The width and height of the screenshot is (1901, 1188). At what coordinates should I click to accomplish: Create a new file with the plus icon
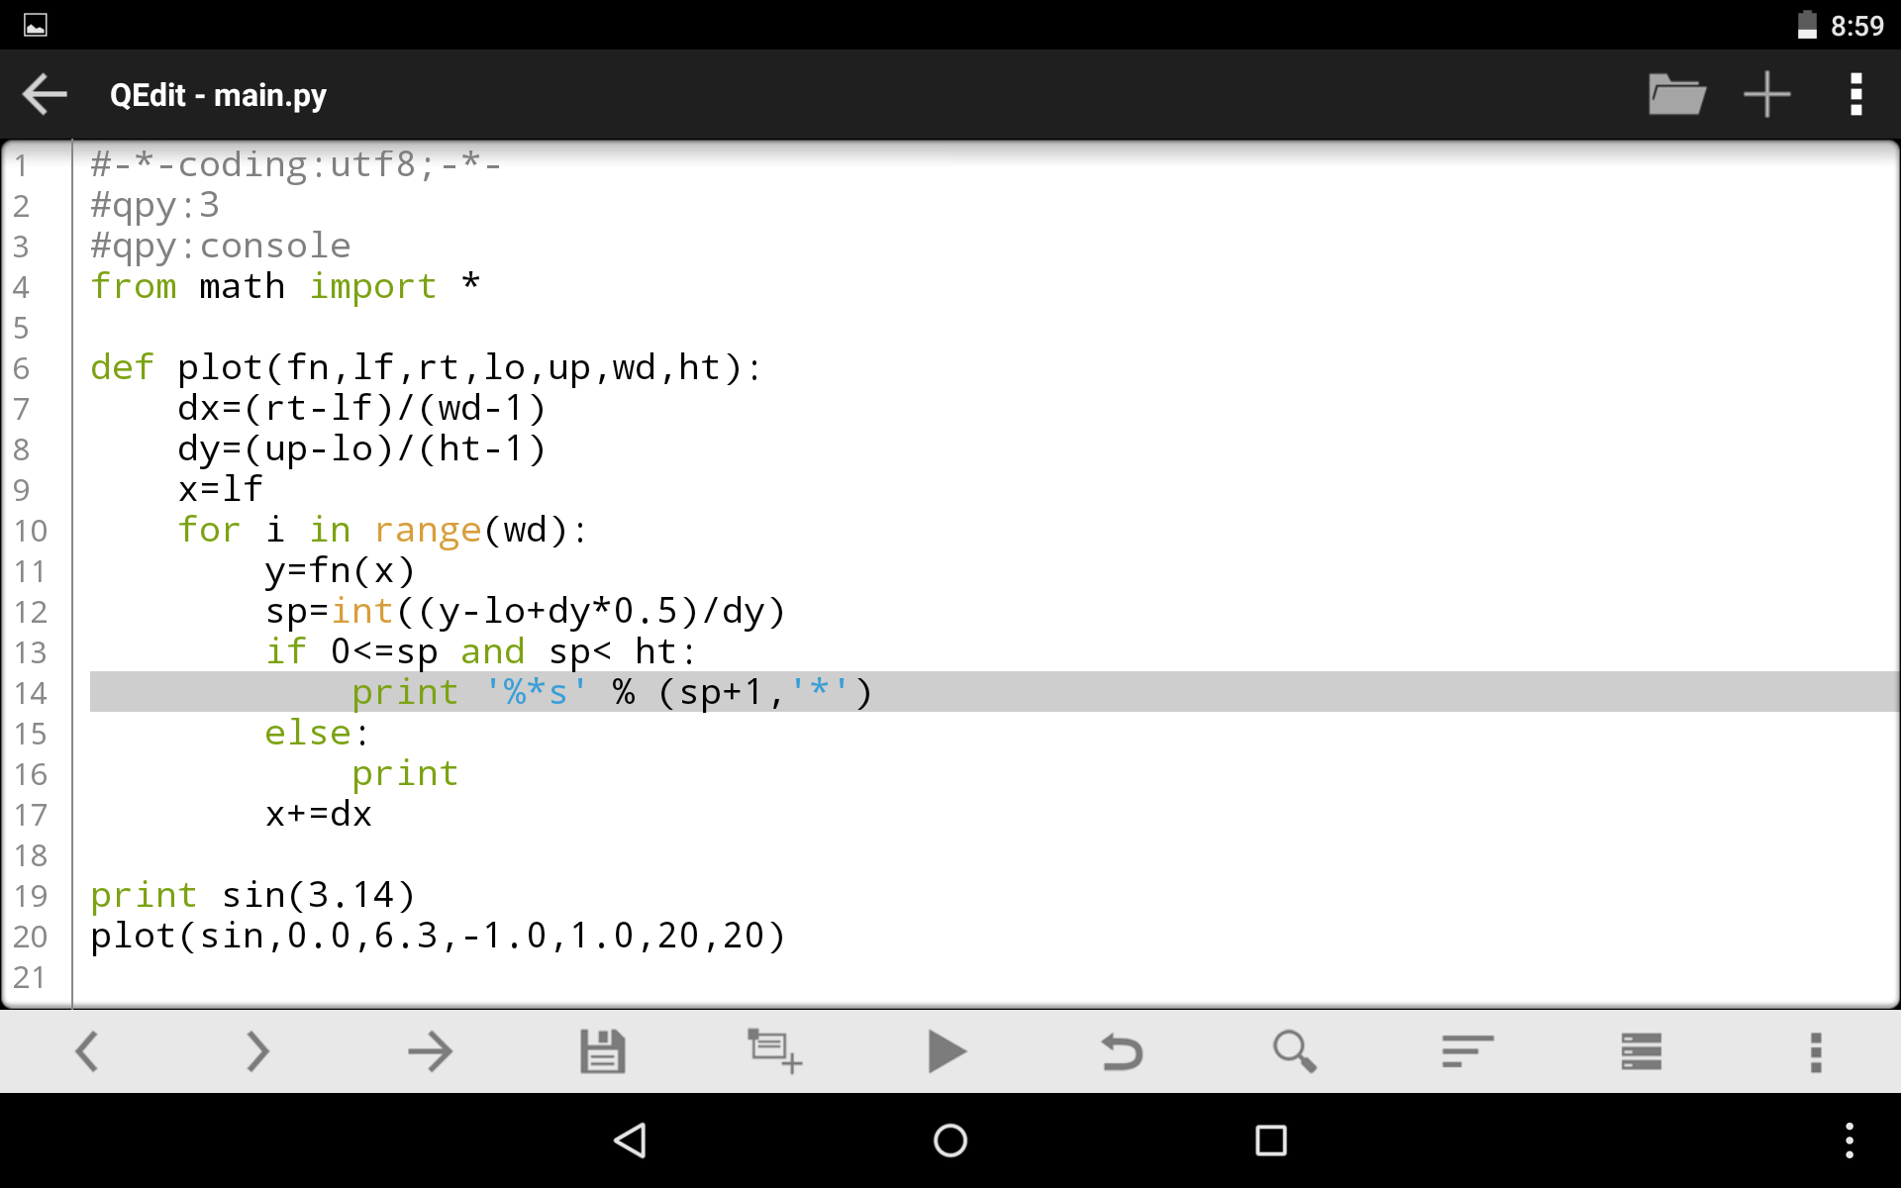point(1766,94)
